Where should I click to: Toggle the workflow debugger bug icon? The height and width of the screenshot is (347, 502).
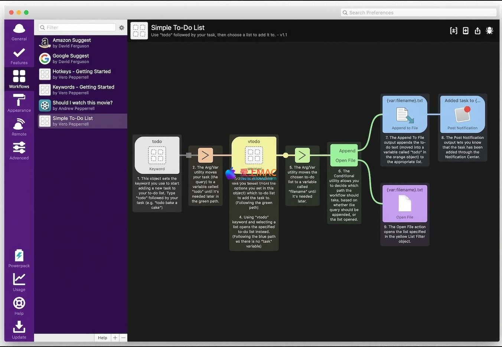coord(489,31)
